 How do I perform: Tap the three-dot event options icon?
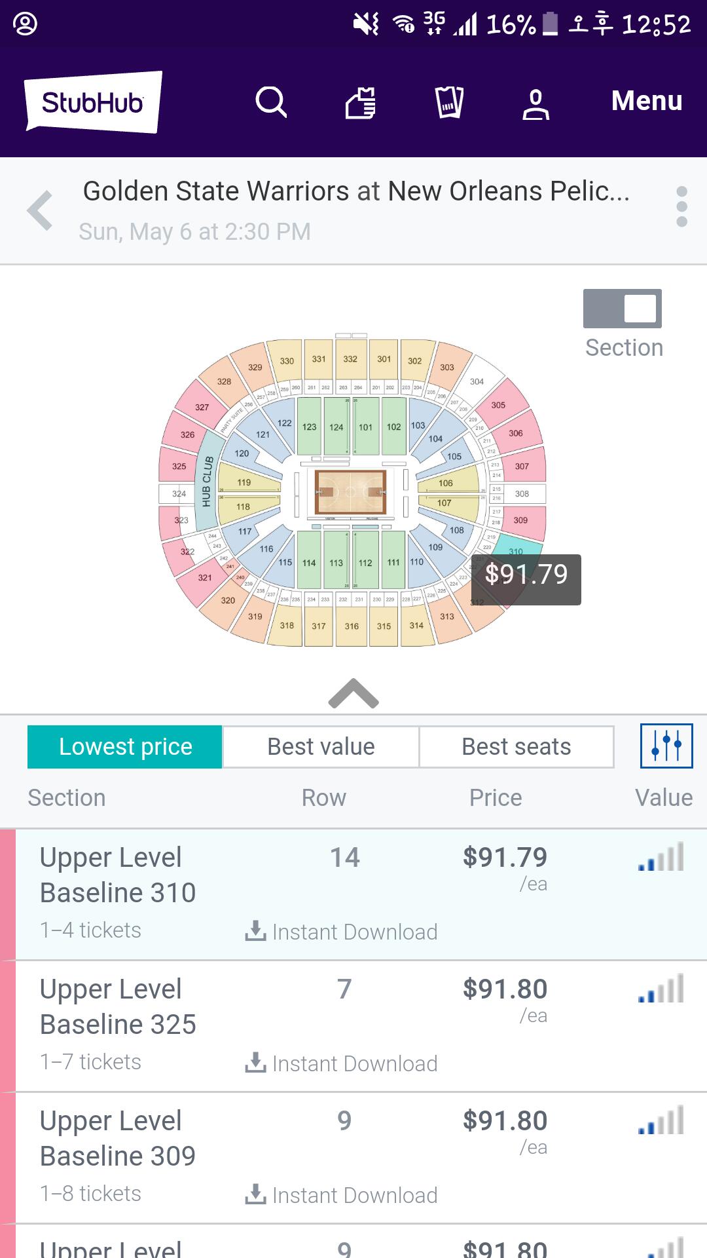[681, 207]
